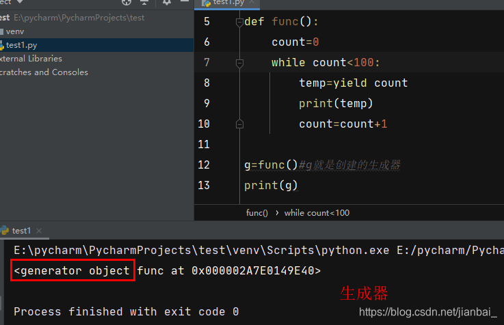Click the 'print(g)' statement on line 13
This screenshot has width=504, height=325.
pos(271,186)
